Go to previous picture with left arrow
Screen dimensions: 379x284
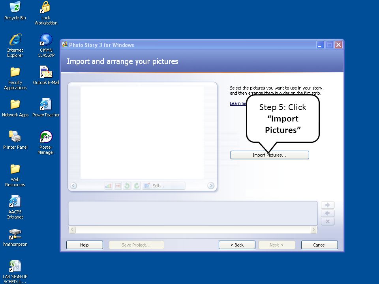74,186
